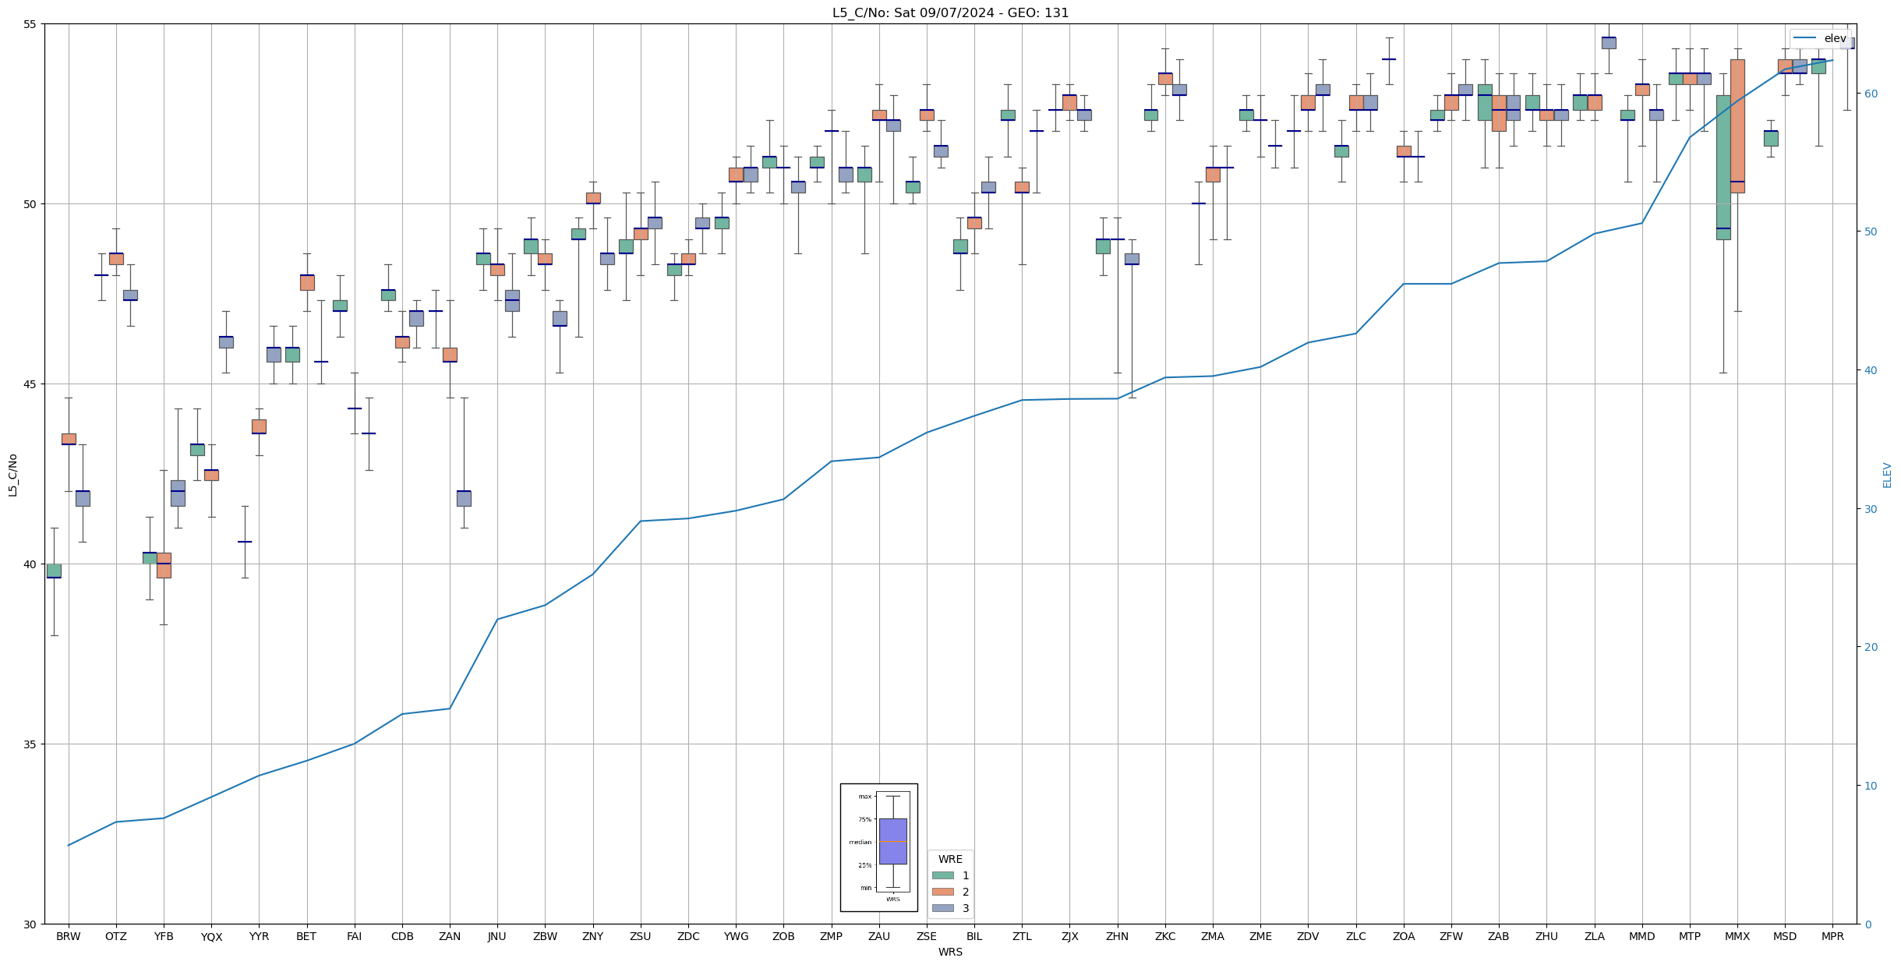Screen dimensions: 1901x965
Task: Click the orange WRE 2 legend swatch
Action: coord(942,892)
